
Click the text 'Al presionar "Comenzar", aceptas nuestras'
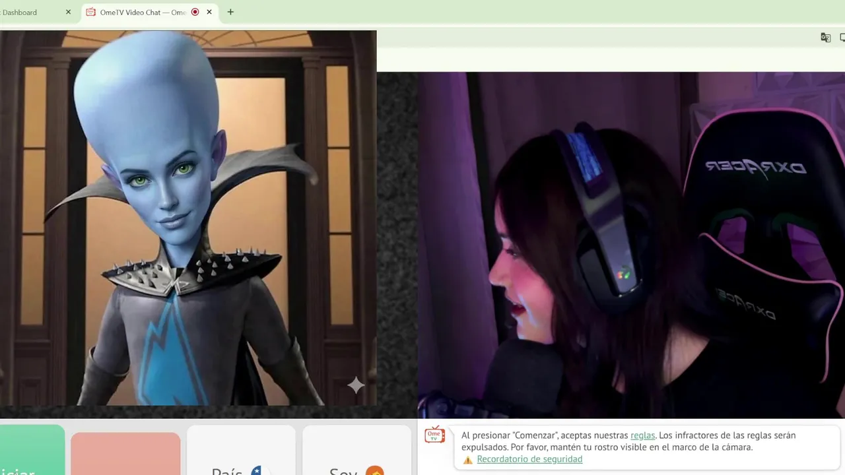[x=545, y=435]
